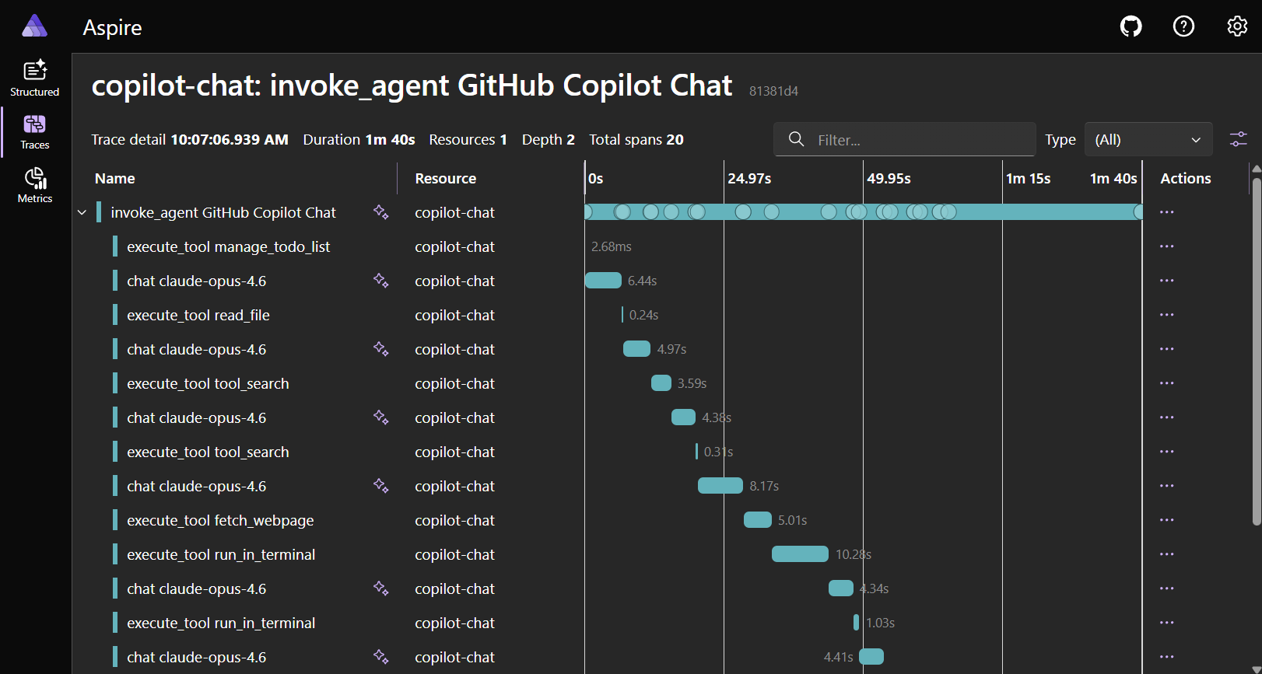Click the magnifier icon inside the filter box
This screenshot has height=674, width=1262.
796,139
